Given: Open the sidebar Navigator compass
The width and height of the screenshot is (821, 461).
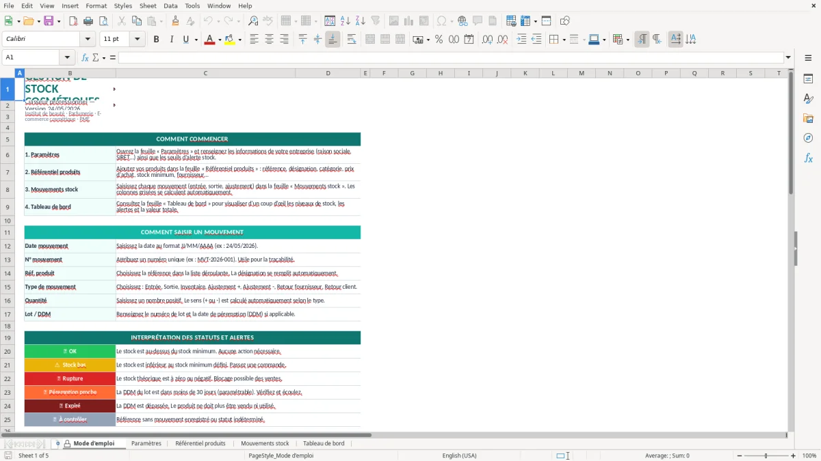Looking at the screenshot, I should pos(808,138).
